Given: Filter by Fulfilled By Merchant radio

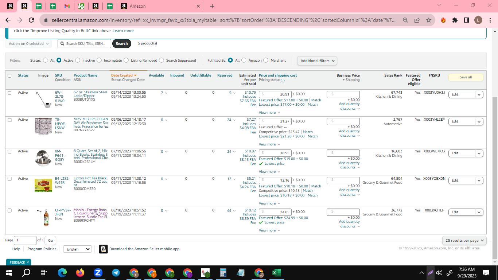Looking at the screenshot, I should (x=266, y=60).
